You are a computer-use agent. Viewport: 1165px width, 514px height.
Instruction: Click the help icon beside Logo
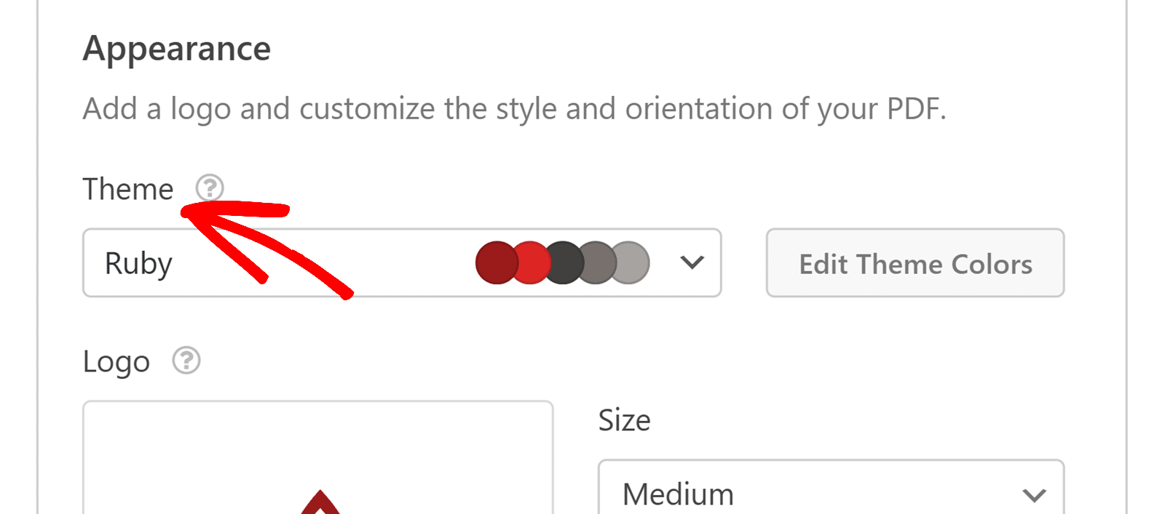tap(186, 361)
